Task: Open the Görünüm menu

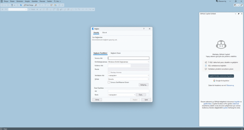Action: click(x=20, y=1)
